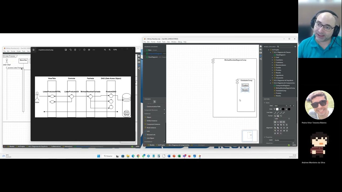Choose Oblique line style icon
The width and height of the screenshot is (342, 192).
278,113
